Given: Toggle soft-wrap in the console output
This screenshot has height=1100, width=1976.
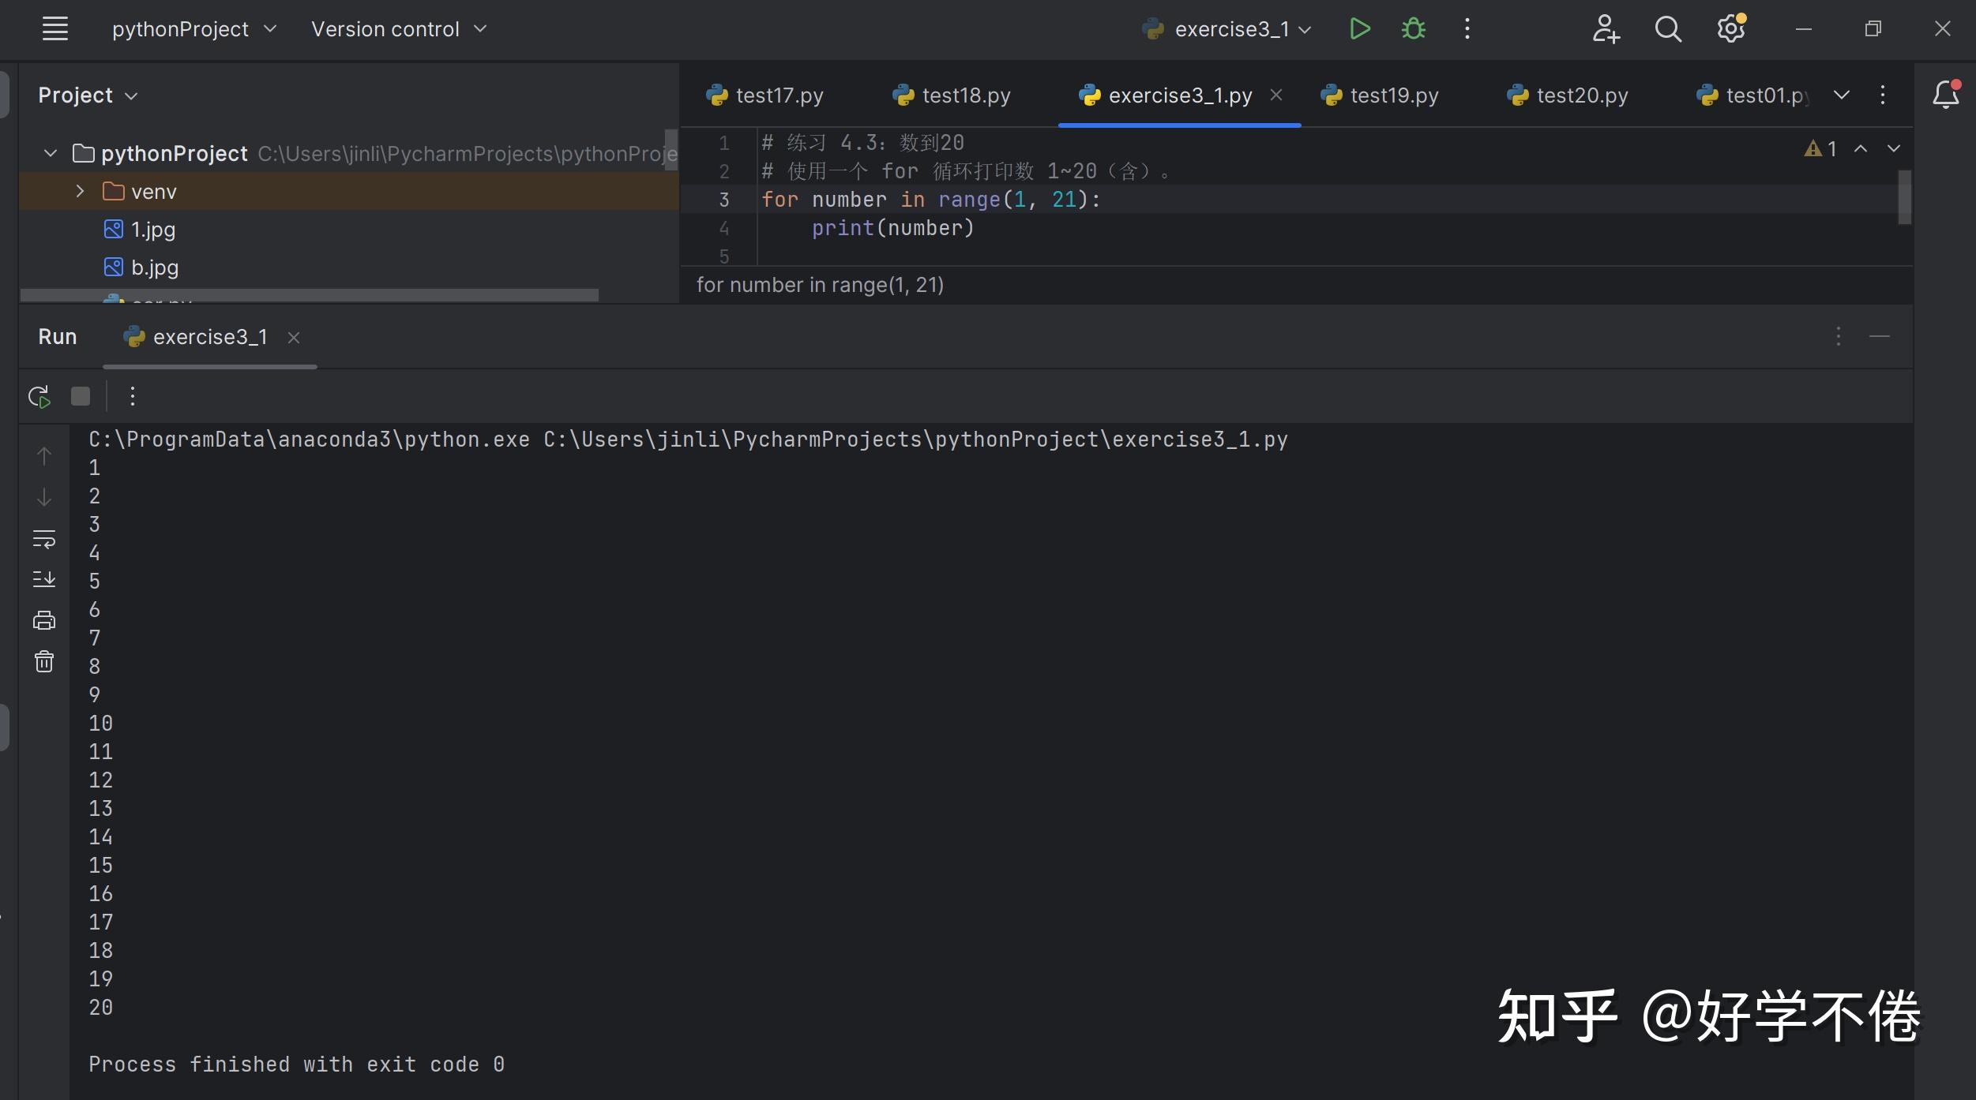Looking at the screenshot, I should [x=44, y=540].
